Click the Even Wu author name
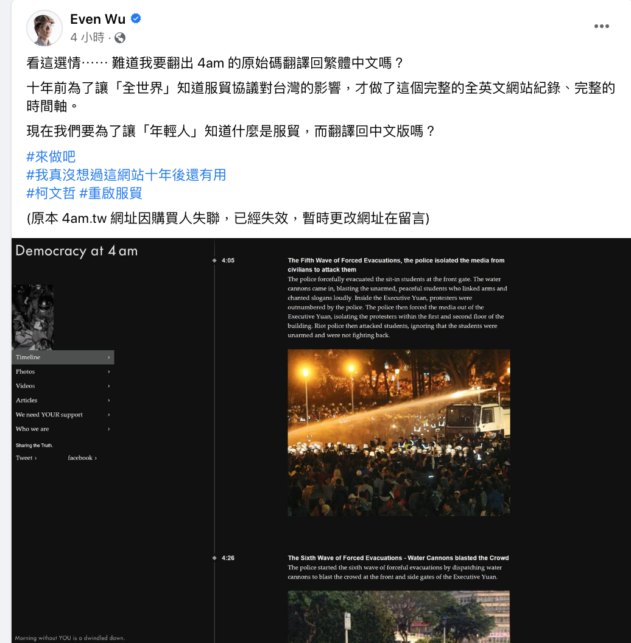Viewport: 631px width, 643px height. tap(97, 19)
